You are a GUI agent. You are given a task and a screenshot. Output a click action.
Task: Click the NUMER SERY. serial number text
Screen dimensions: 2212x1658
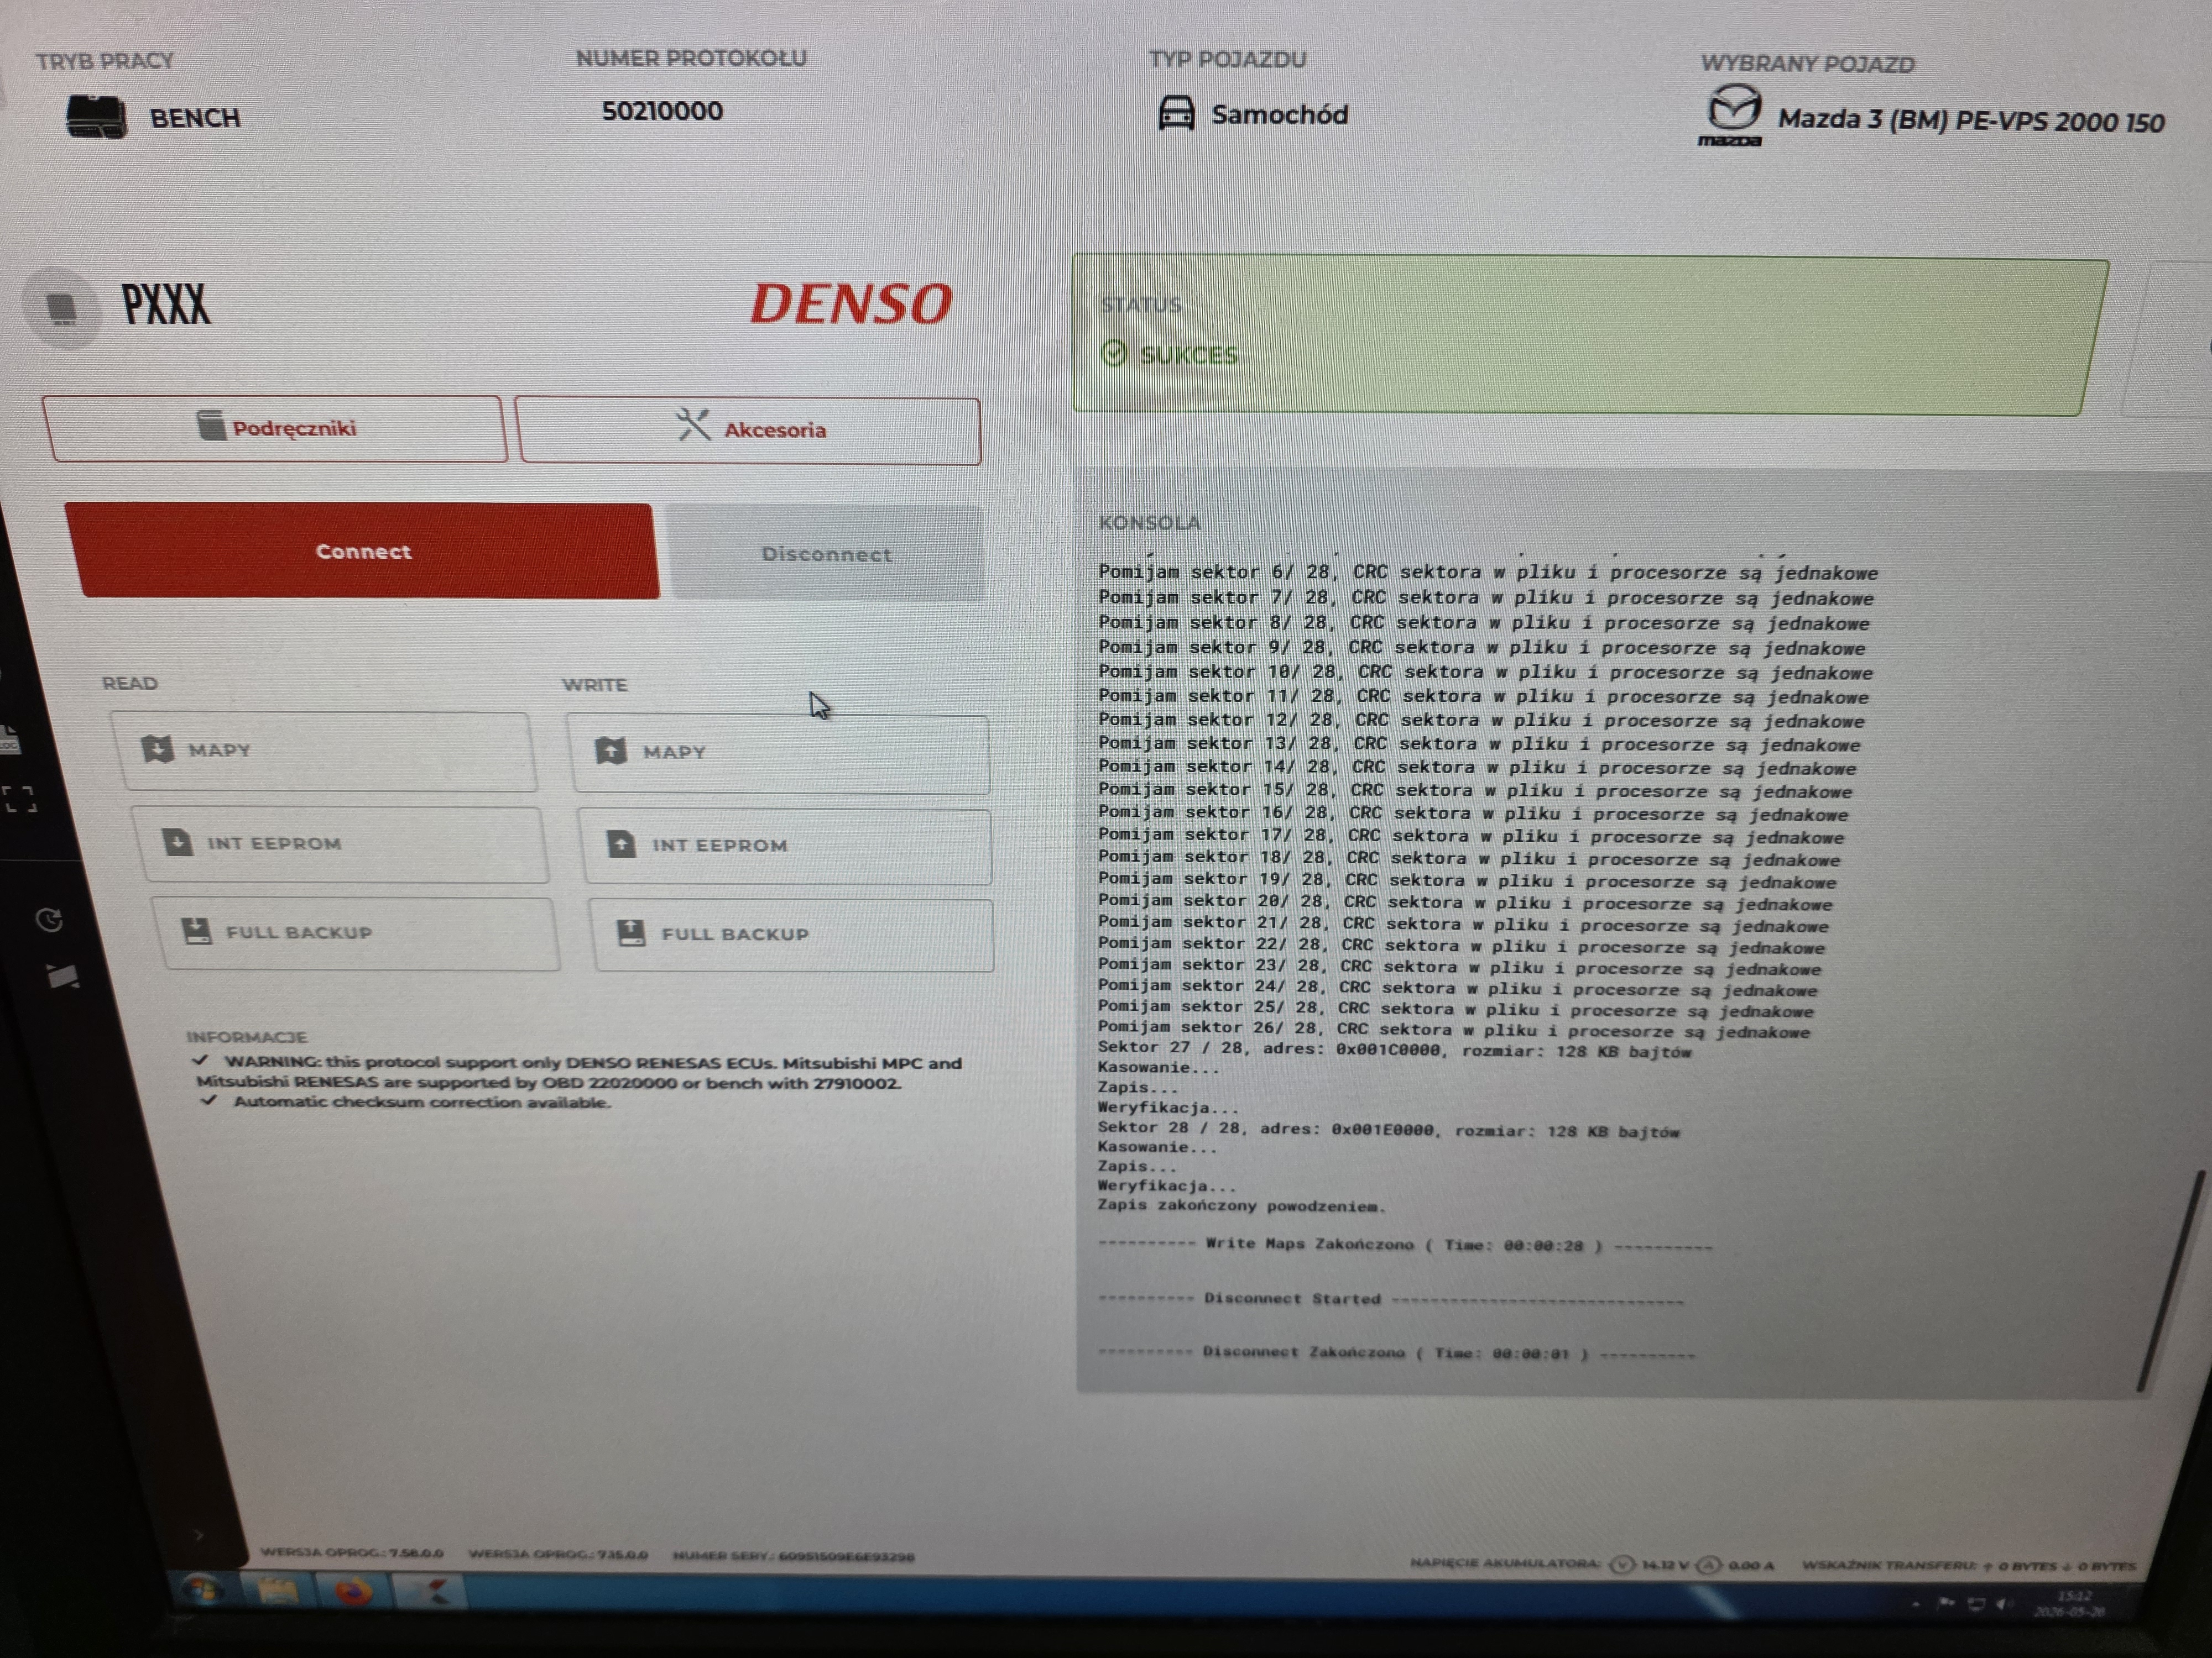[x=794, y=1556]
